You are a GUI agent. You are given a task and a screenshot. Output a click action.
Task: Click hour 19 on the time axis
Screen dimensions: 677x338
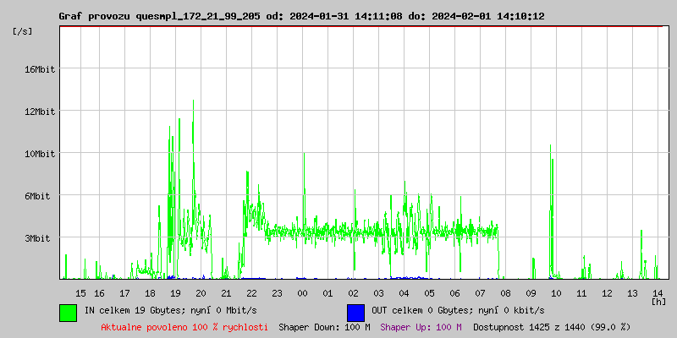point(175,292)
